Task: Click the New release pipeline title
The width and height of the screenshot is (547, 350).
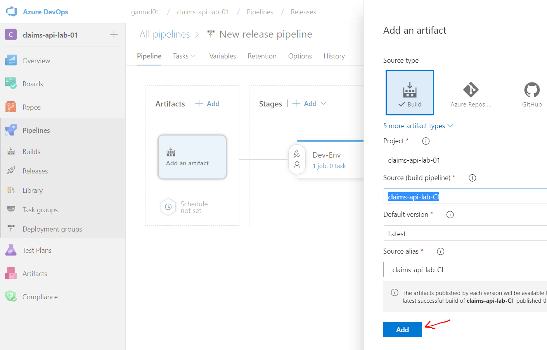Action: click(x=266, y=34)
